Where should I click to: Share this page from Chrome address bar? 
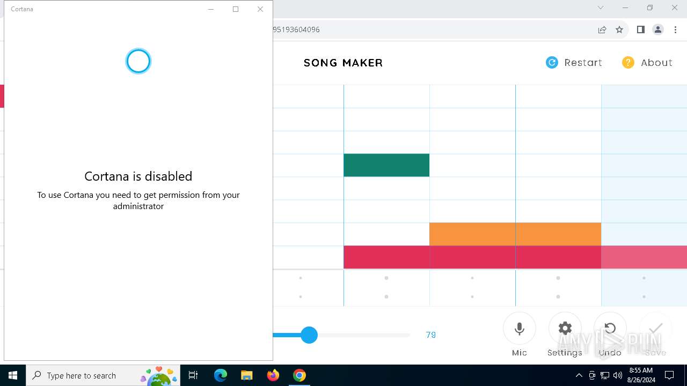[x=602, y=29]
